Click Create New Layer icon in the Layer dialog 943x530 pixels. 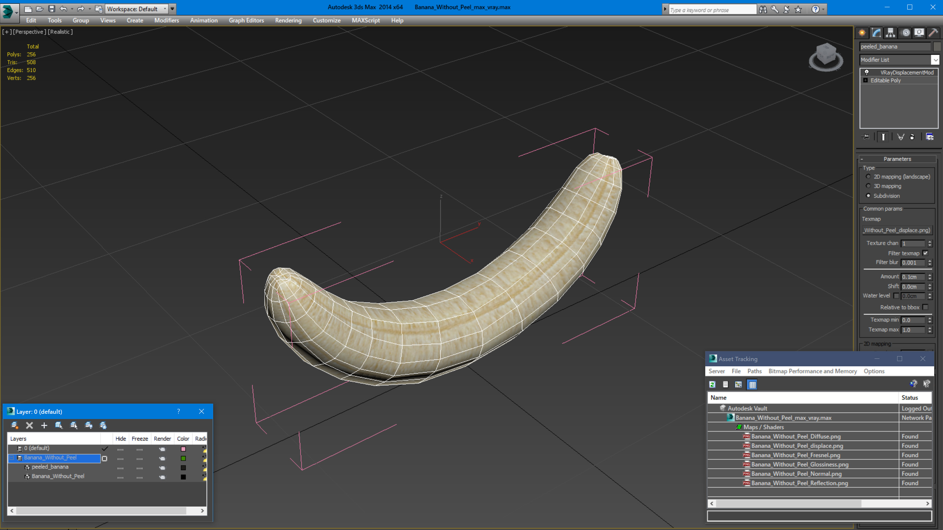(x=15, y=425)
